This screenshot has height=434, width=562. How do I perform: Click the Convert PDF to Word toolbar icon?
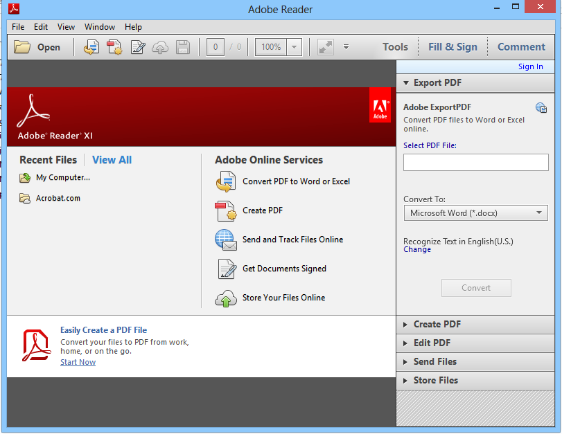pyautogui.click(x=91, y=47)
